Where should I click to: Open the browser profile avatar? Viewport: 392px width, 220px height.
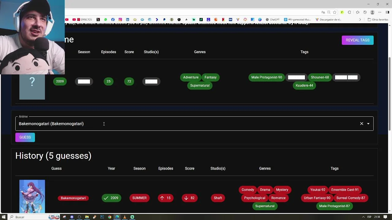(x=372, y=12)
